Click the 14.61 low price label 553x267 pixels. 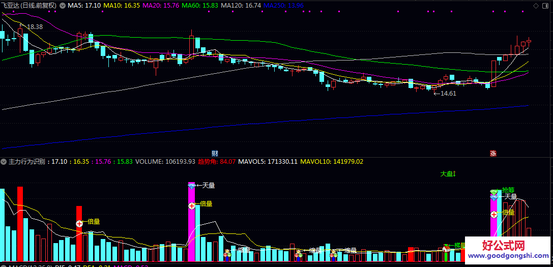pos(448,94)
